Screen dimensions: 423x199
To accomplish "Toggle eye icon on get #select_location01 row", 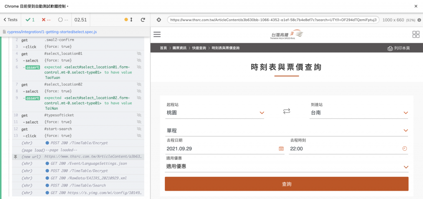I will point(139,54).
